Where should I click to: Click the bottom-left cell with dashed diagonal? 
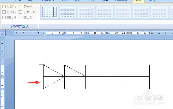(x=54, y=83)
